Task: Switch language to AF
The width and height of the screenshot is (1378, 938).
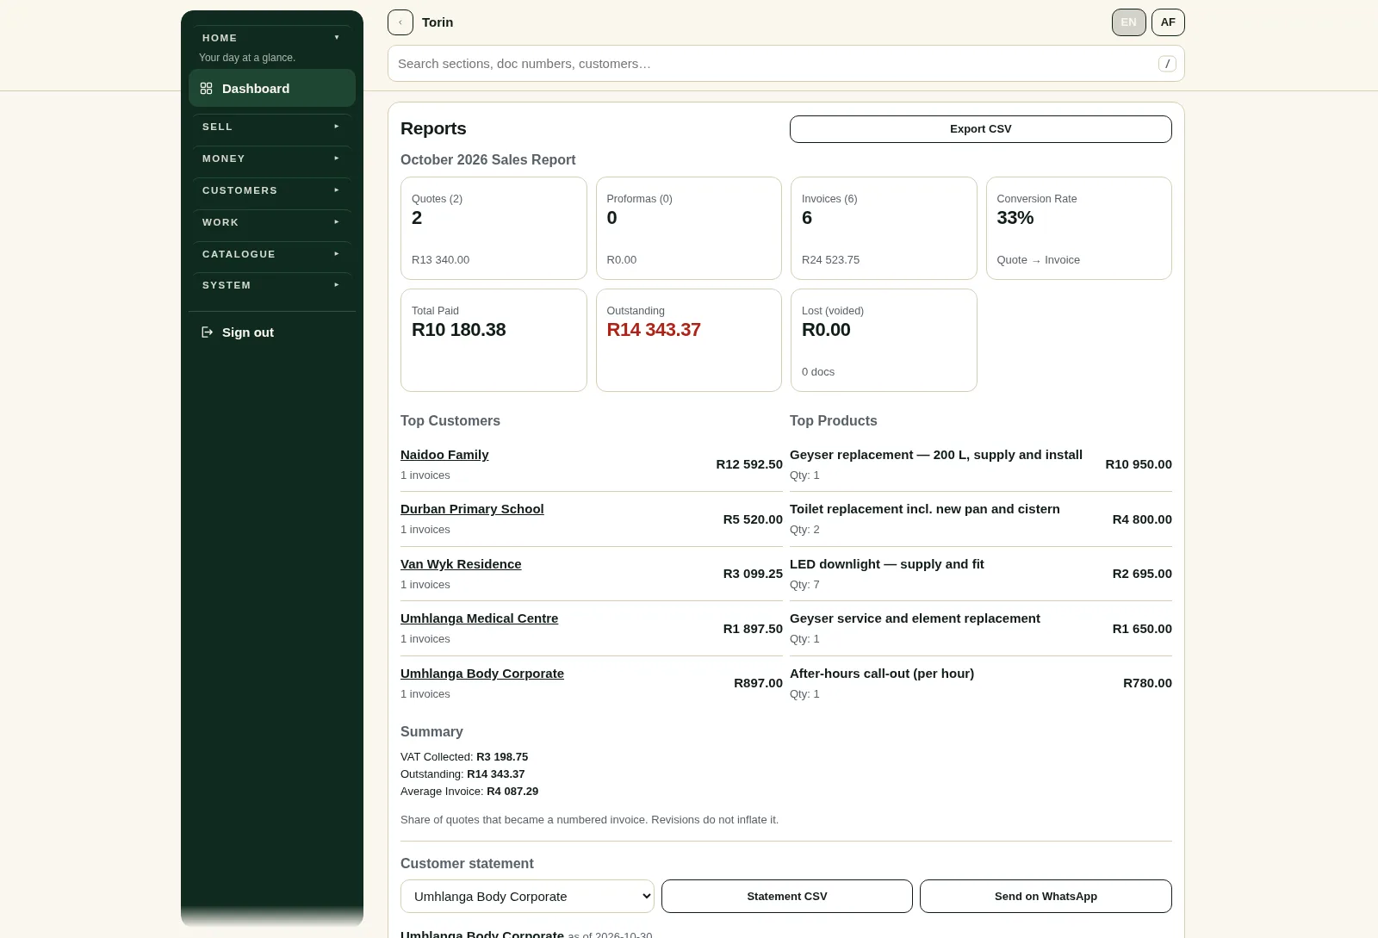Action: click(1168, 22)
